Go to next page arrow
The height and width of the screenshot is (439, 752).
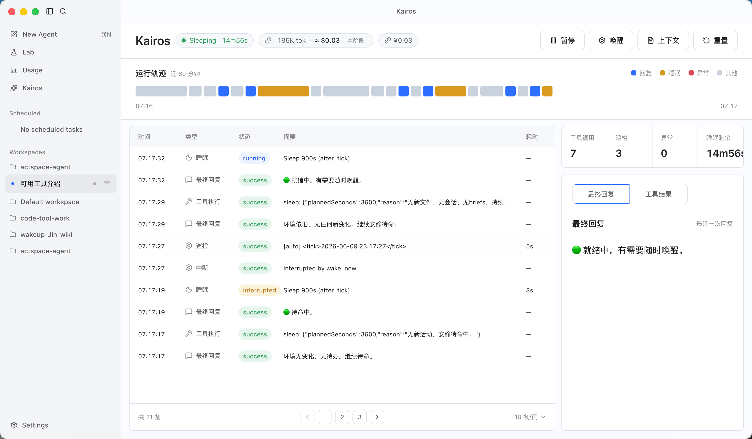pos(377,417)
